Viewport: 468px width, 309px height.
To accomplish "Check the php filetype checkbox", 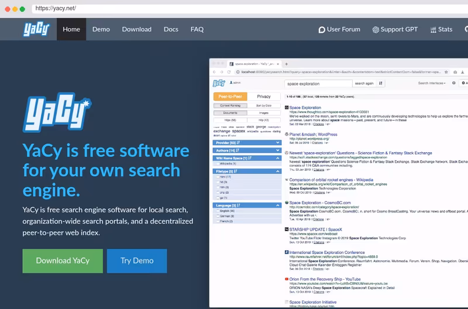I will pos(218,193).
